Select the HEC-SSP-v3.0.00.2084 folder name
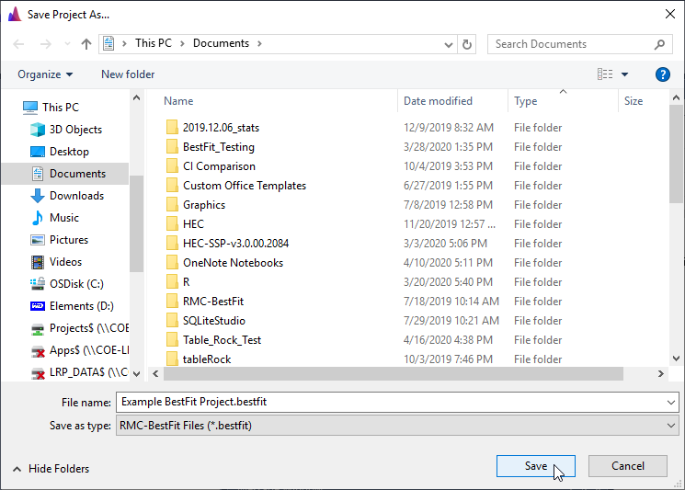Screen dimensions: 685x490 [236, 244]
